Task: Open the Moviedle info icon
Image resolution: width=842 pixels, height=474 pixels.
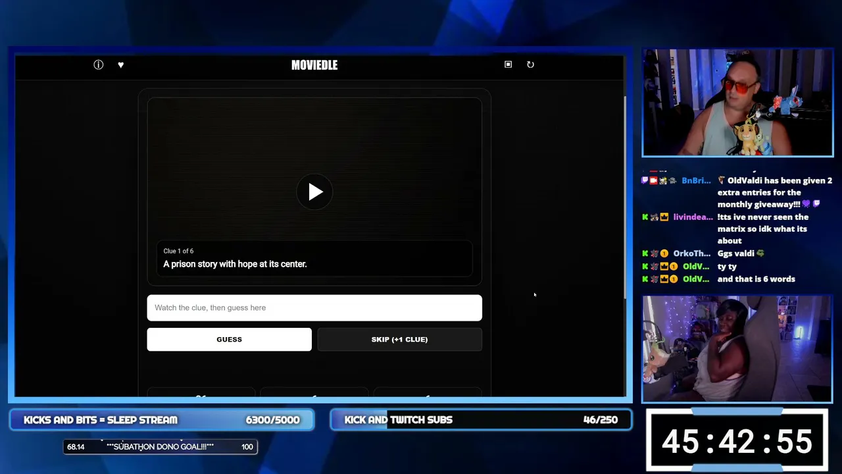Action: tap(99, 65)
